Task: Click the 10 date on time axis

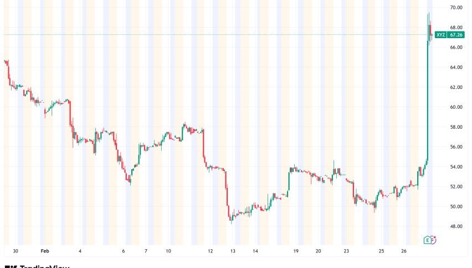Action: click(x=168, y=251)
